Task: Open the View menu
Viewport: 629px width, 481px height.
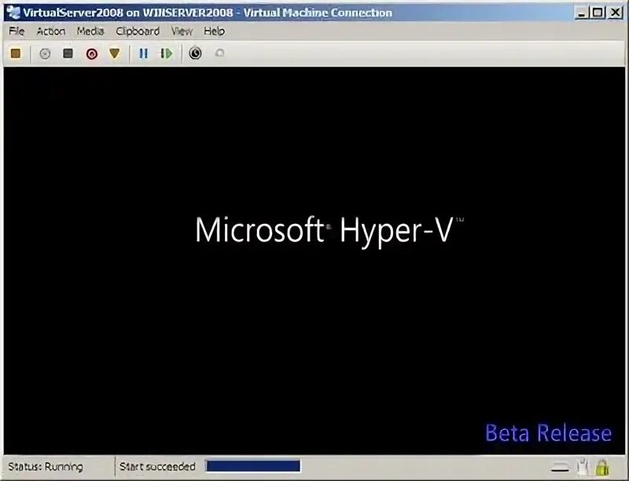Action: coord(182,31)
